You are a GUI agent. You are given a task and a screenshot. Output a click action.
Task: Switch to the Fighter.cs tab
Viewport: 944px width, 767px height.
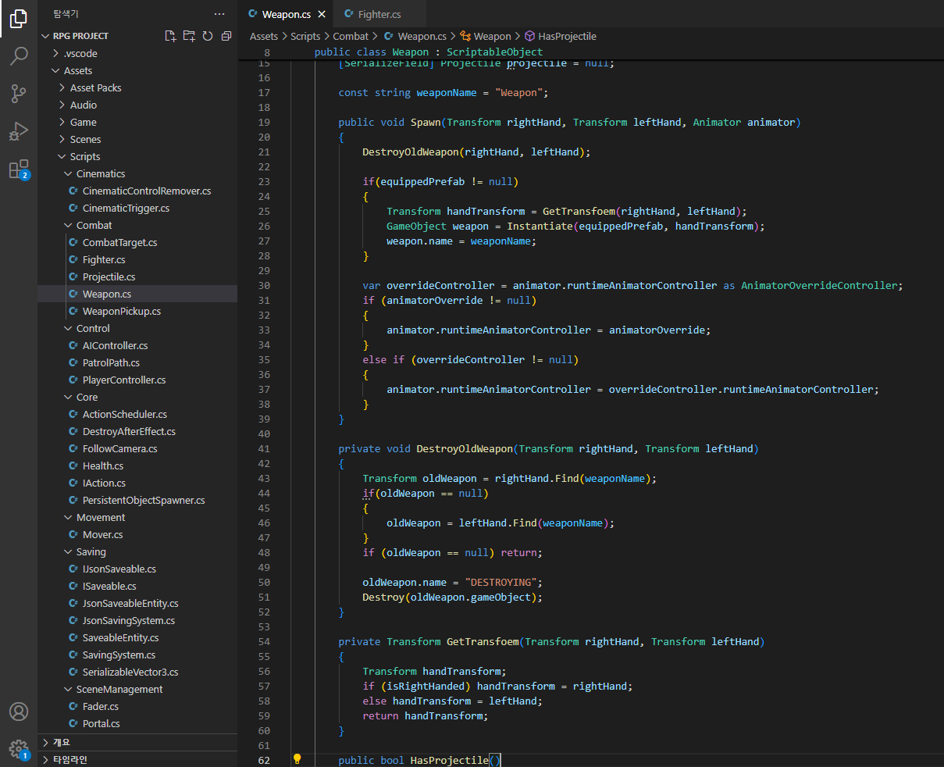click(379, 14)
